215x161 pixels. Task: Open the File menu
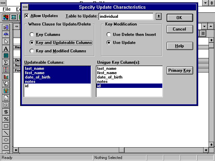[x=6, y=9]
